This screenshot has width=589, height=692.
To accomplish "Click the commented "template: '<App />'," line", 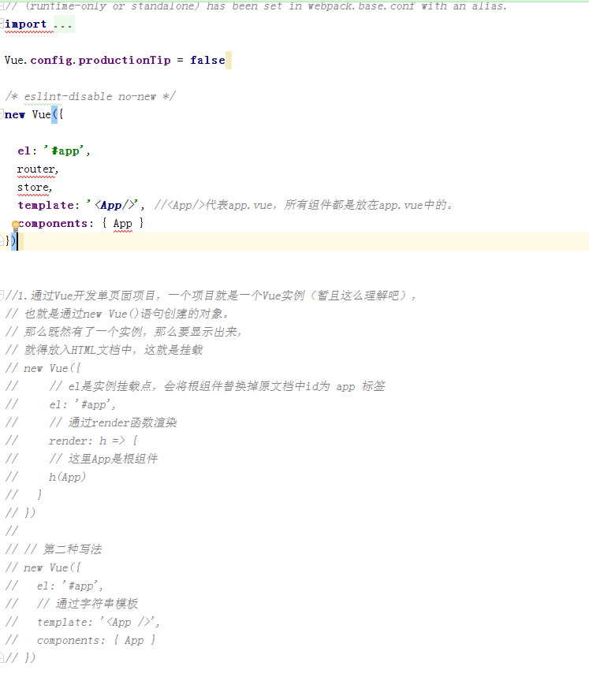I will pyautogui.click(x=98, y=623).
